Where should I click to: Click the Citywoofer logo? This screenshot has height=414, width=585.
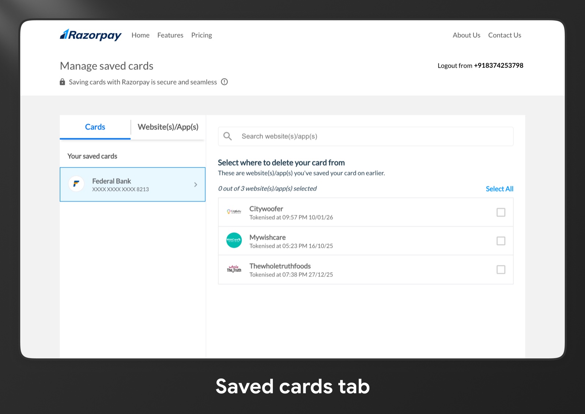pos(234,212)
